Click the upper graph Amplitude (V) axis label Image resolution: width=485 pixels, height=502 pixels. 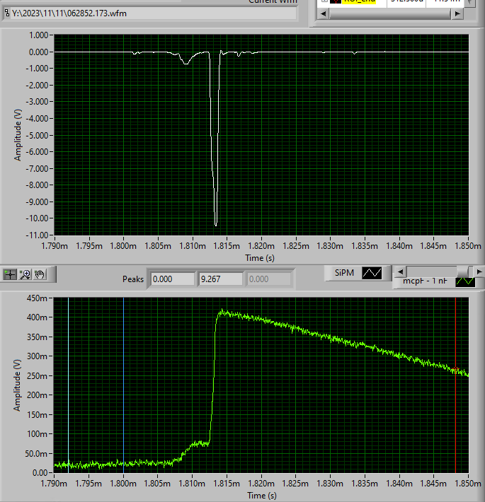pyautogui.click(x=18, y=135)
